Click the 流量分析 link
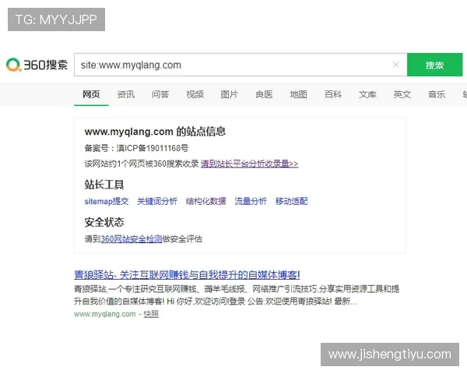The image size is (467, 374). tap(251, 201)
